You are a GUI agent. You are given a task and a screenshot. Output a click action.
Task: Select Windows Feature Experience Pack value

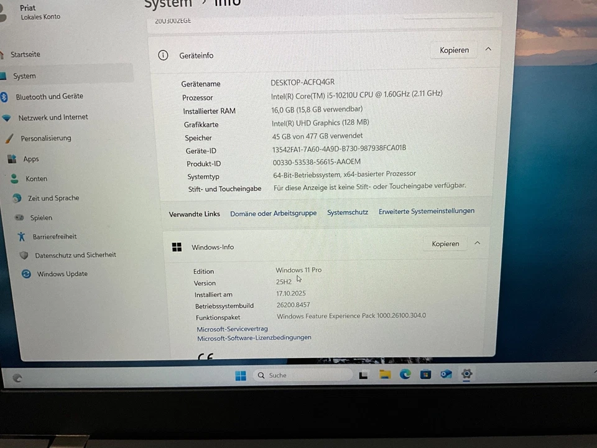[351, 316]
